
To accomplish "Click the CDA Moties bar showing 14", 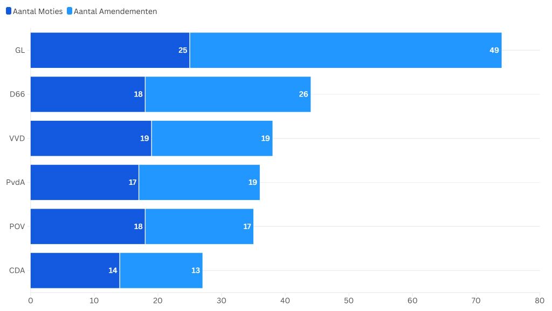I will [x=75, y=271].
